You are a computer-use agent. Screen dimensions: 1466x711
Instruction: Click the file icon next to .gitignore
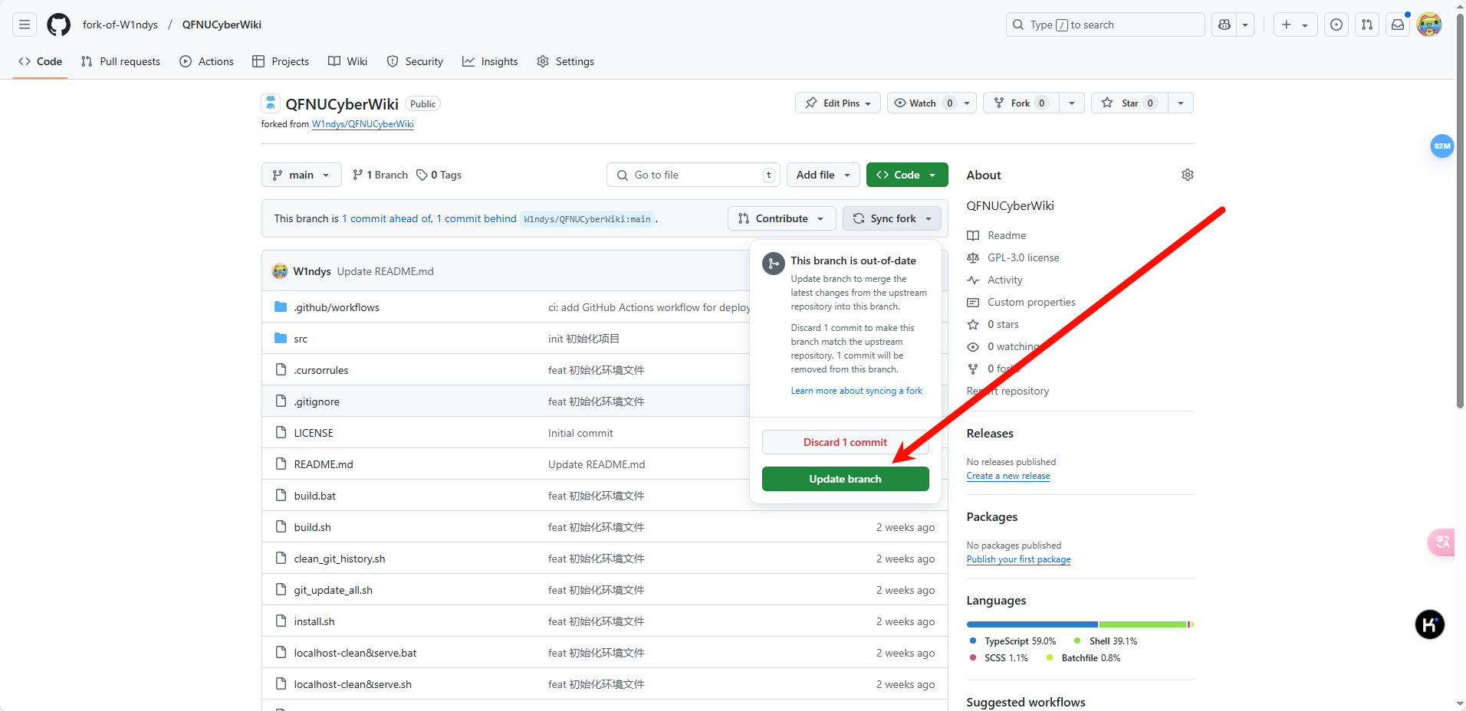coord(281,401)
